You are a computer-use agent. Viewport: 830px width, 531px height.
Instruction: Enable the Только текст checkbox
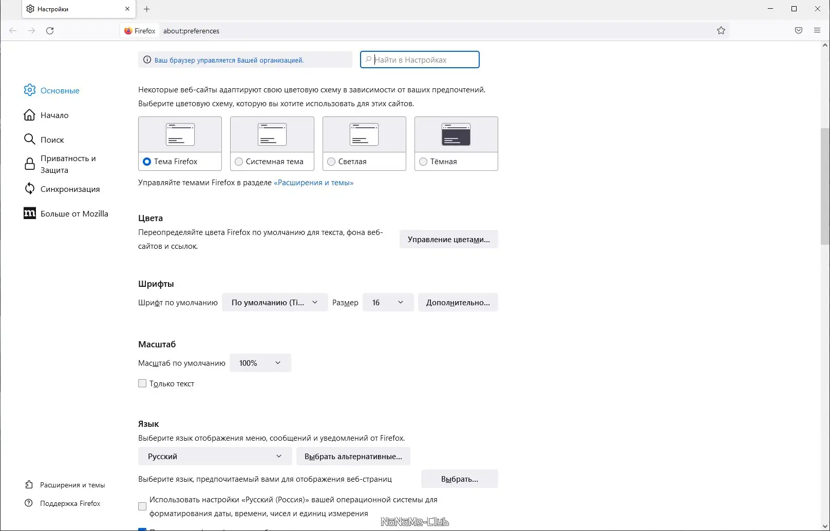click(x=142, y=383)
